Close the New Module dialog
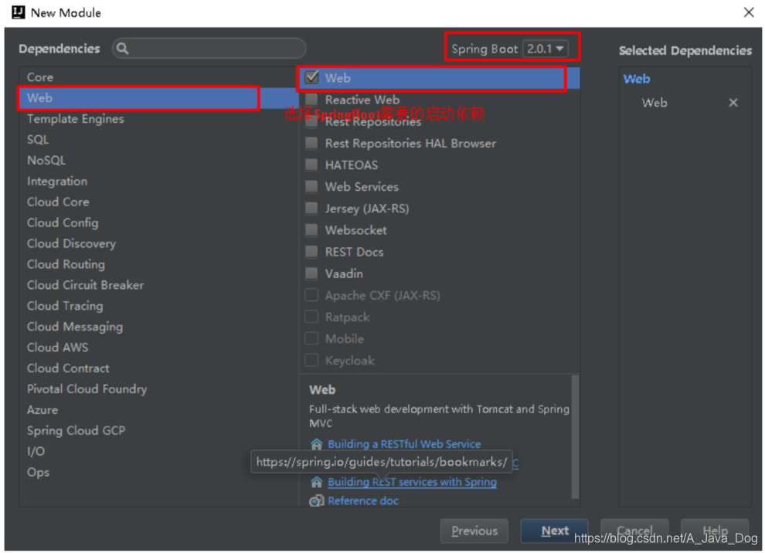 pyautogui.click(x=749, y=12)
